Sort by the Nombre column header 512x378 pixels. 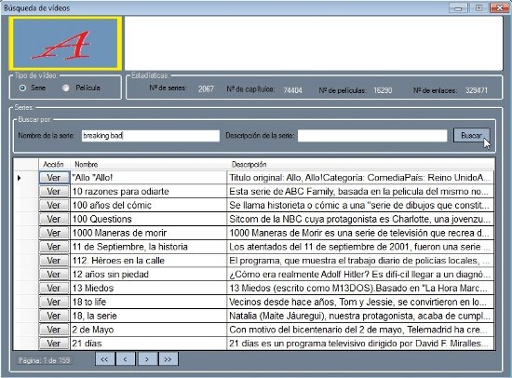(x=149, y=165)
